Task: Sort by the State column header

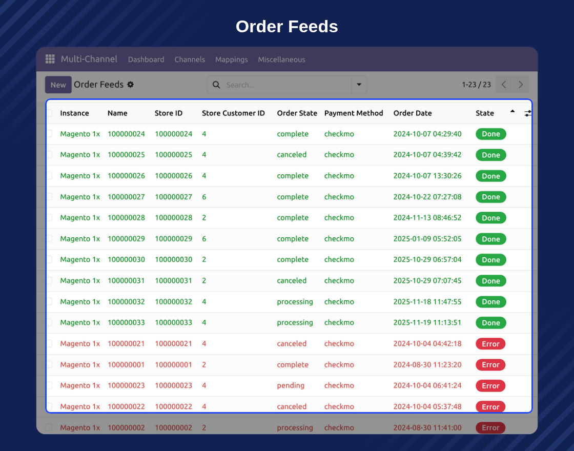Action: click(x=485, y=113)
